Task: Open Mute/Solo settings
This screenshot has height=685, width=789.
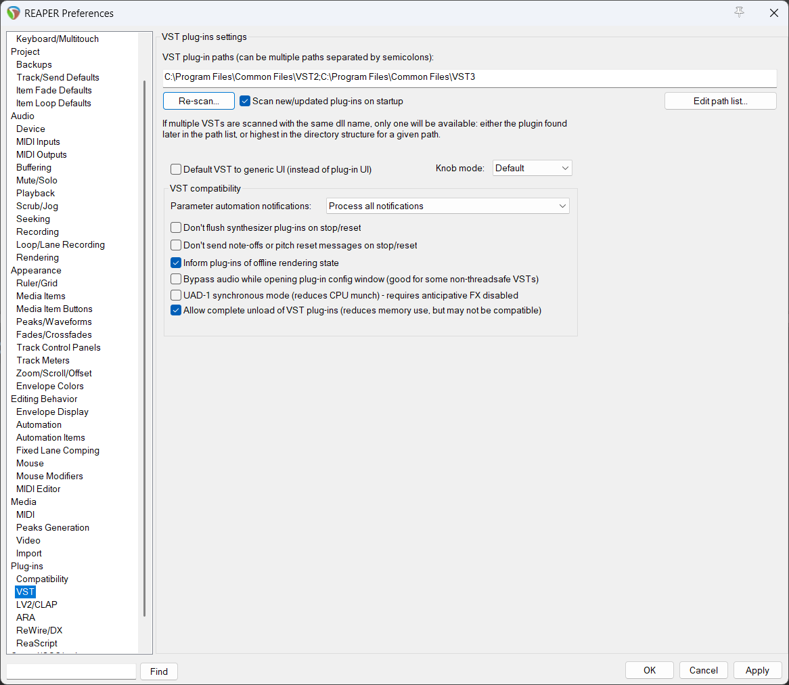Action: 37,180
